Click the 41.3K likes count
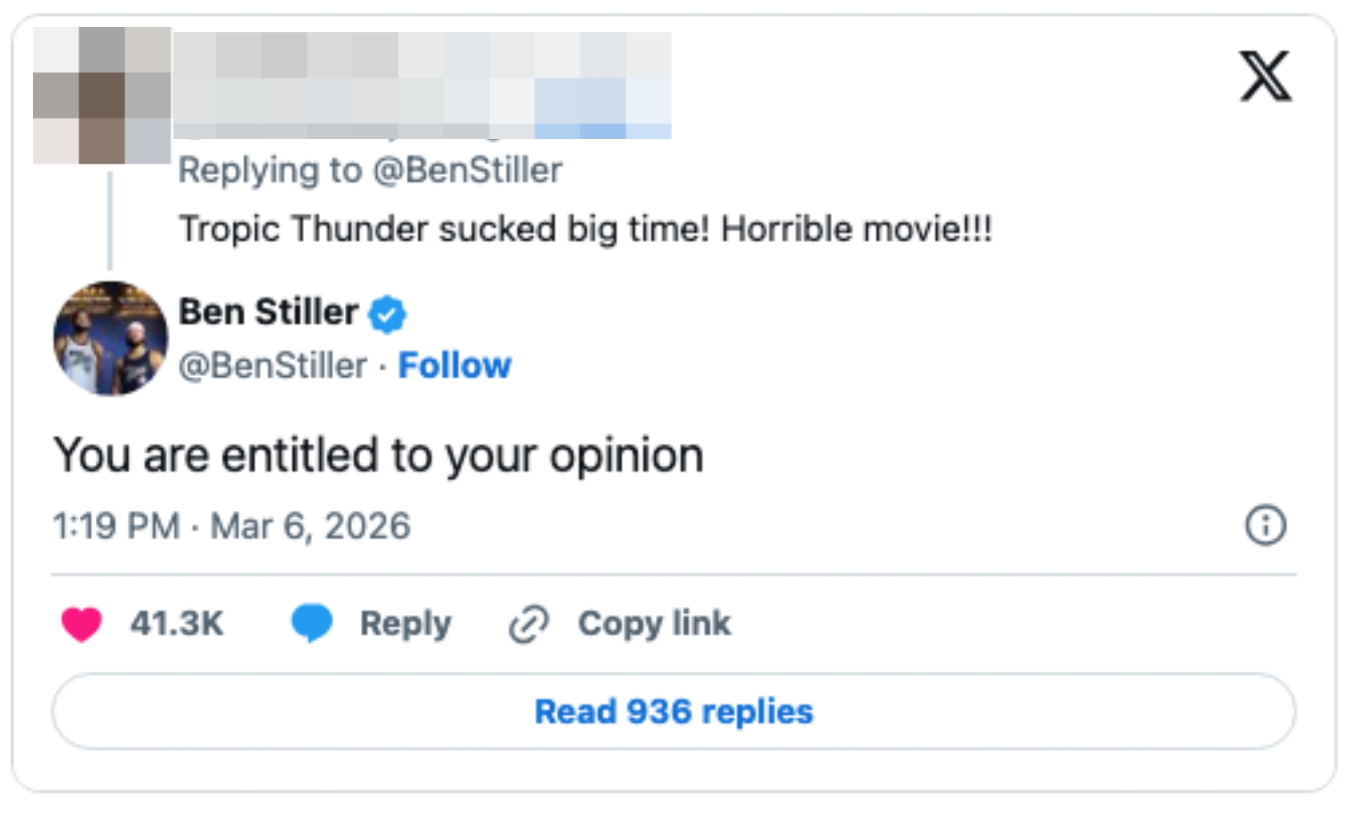Image resolution: width=1366 pixels, height=817 pixels. point(177,624)
